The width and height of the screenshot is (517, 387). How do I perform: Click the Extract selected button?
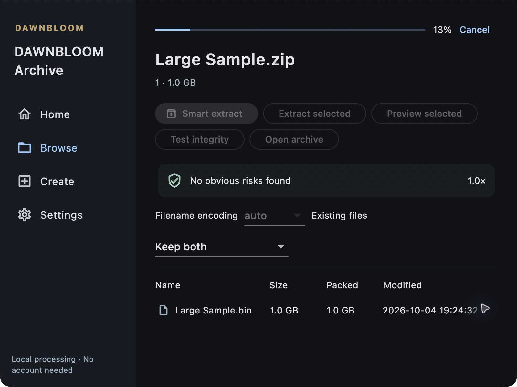coord(315,114)
